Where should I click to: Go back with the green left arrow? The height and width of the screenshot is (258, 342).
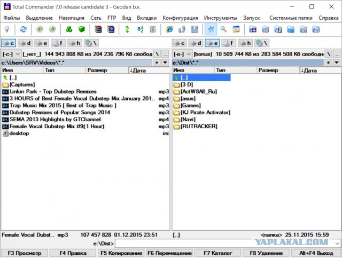coord(40,29)
